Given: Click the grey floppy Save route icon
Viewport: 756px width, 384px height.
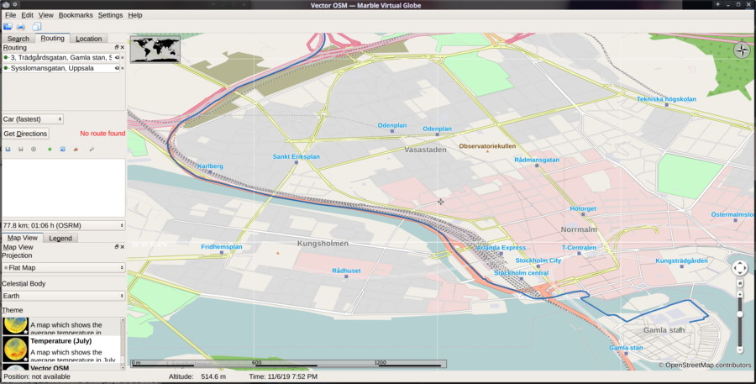Looking at the screenshot, I should click(x=21, y=149).
